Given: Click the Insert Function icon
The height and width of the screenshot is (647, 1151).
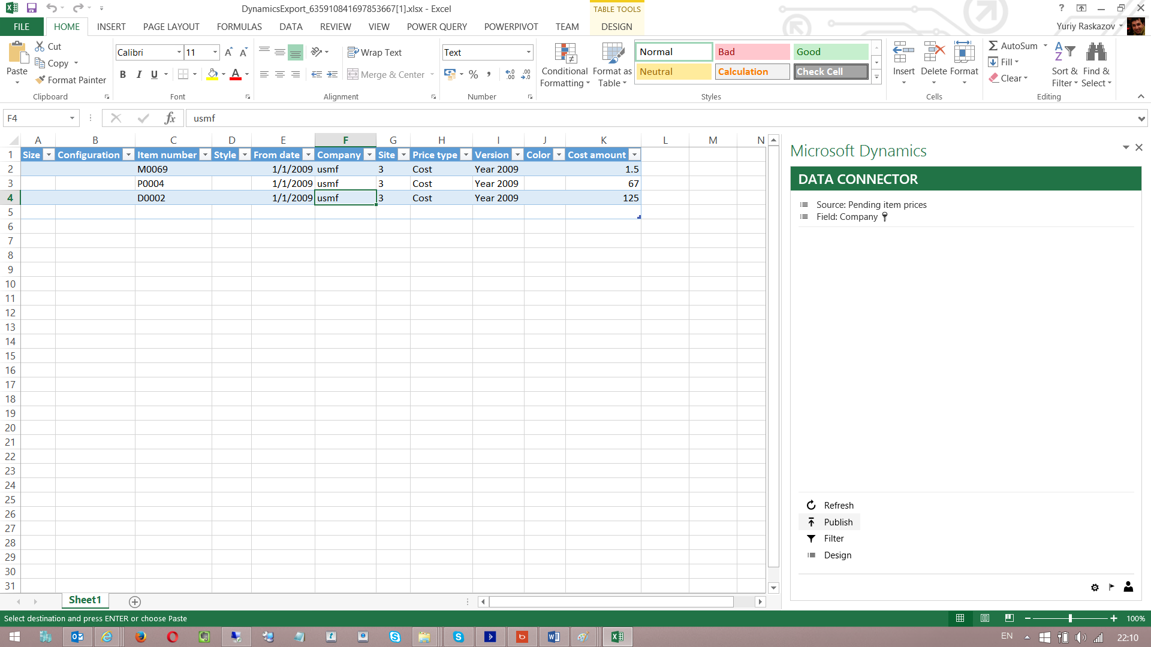Looking at the screenshot, I should pyautogui.click(x=170, y=118).
